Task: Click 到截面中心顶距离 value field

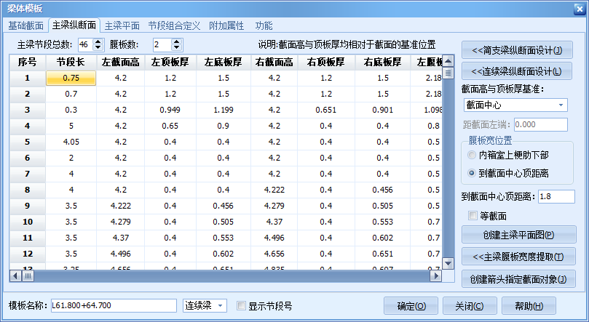Action: click(556, 196)
